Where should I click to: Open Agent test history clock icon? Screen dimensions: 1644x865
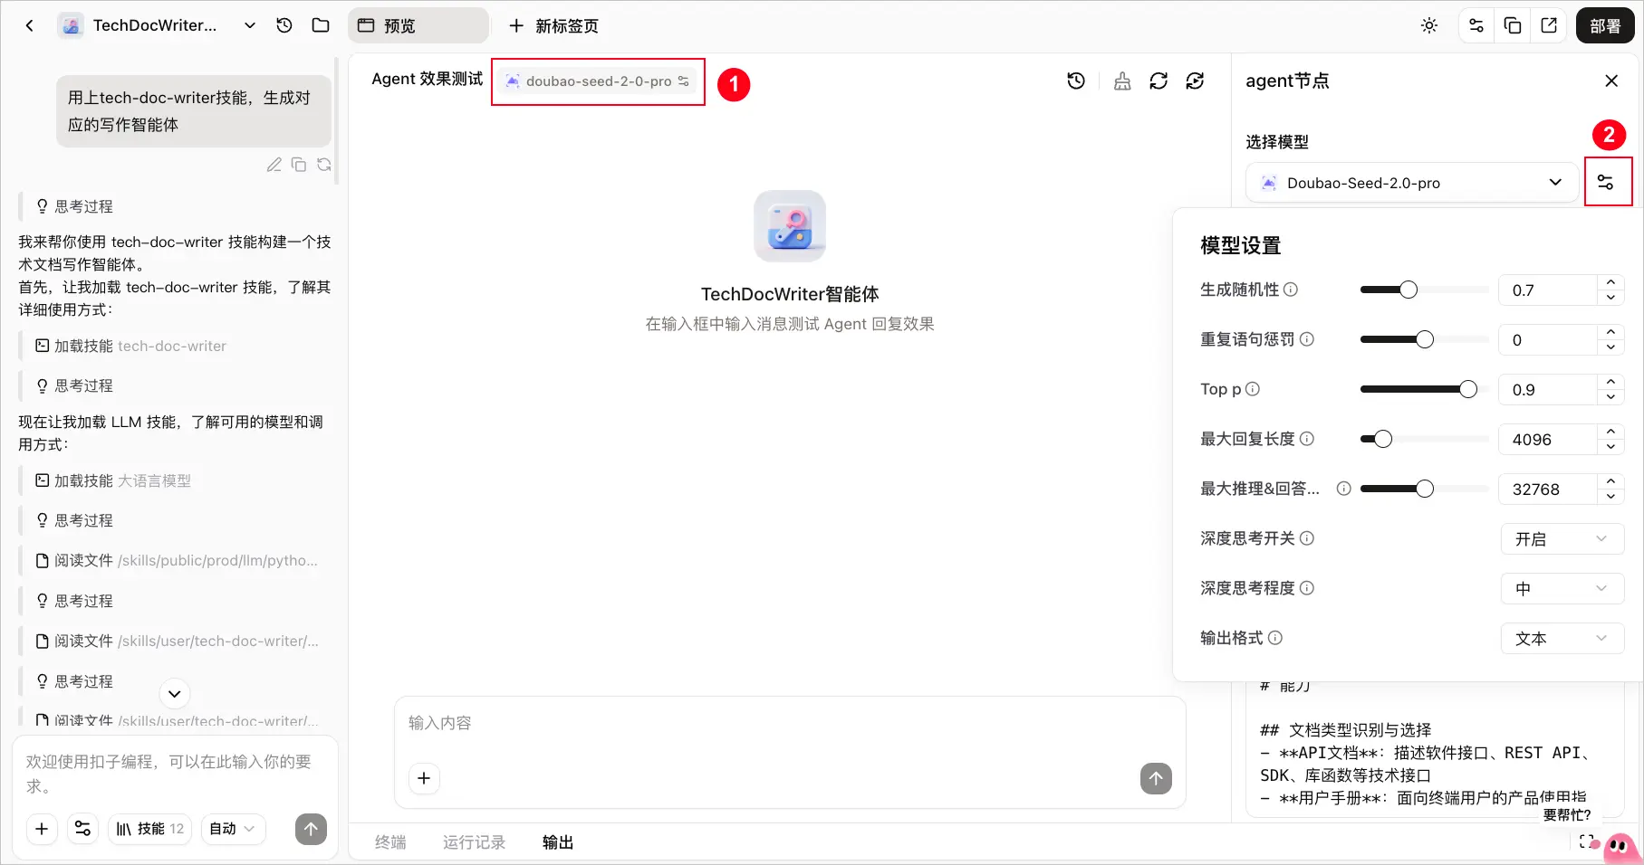tap(1076, 81)
